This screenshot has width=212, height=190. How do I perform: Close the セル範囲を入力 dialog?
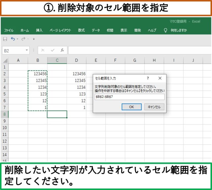click(x=160, y=78)
